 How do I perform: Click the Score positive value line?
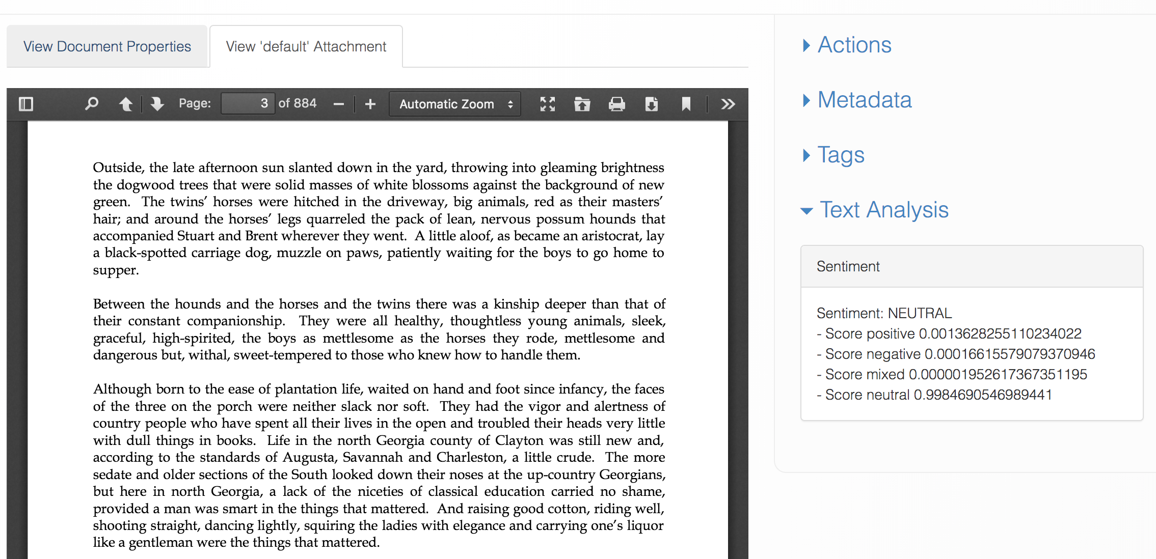949,333
